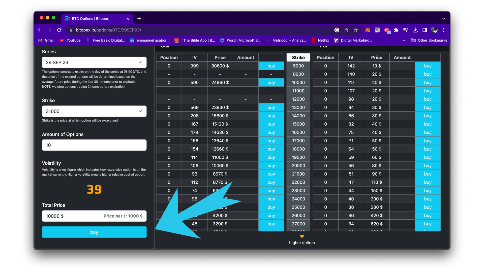Open the Chrome downloads icon

point(415,30)
